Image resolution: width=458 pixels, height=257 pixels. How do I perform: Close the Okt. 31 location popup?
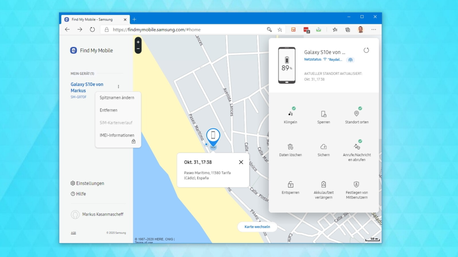click(241, 162)
